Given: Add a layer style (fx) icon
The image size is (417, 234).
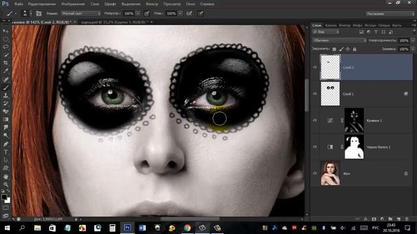Looking at the screenshot, I should 366,219.
